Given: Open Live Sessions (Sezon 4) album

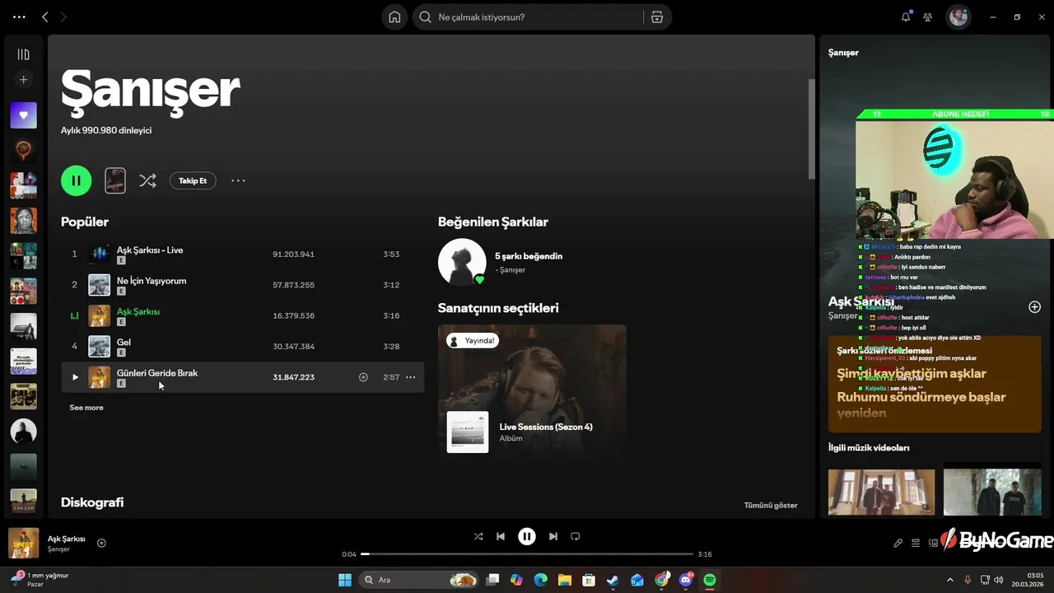Looking at the screenshot, I should coord(546,427).
